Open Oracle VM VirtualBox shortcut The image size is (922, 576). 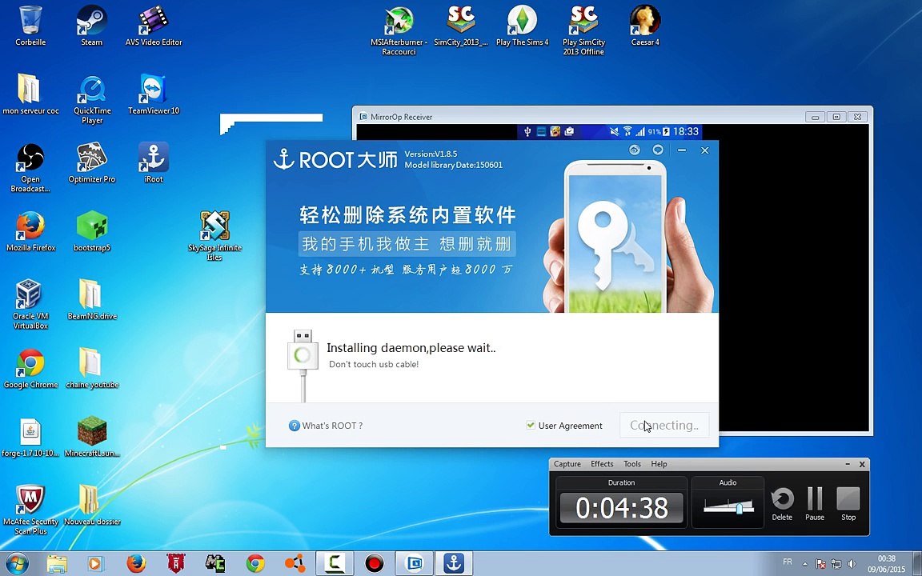(x=30, y=305)
